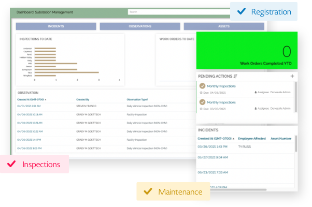Screen dimensions: 312x207
Task: Click the checkmark icon on Inspections badge
Action: click(11, 165)
